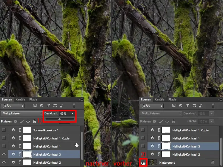Show Helligkeit/Kontrast 1 Kopie in left panel

point(4,138)
